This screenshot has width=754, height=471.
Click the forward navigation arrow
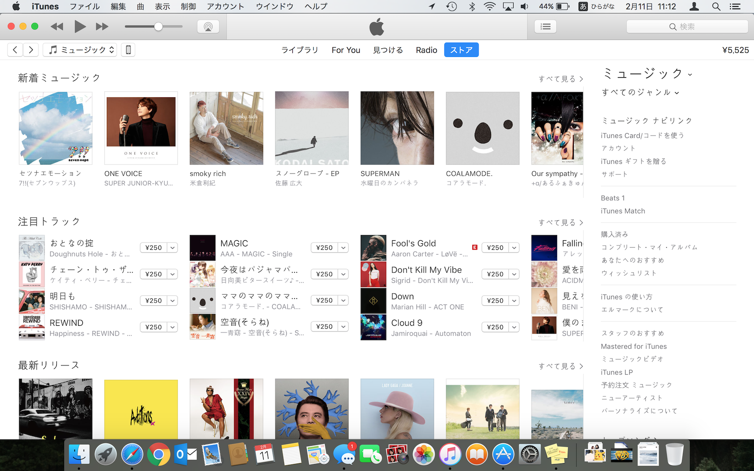tap(31, 50)
